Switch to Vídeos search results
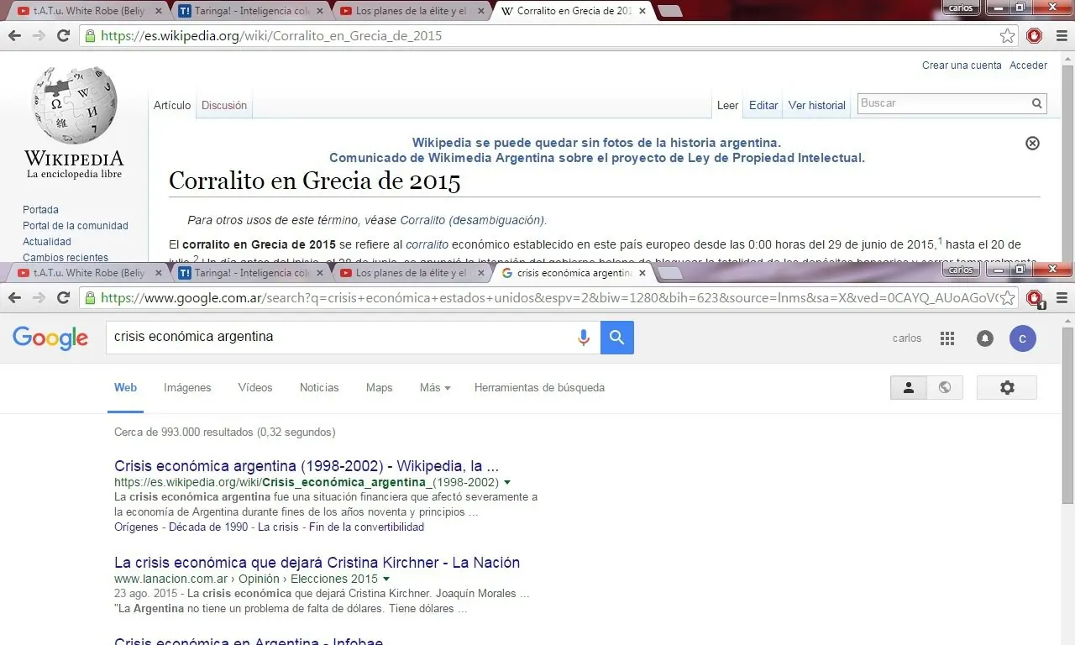The height and width of the screenshot is (645, 1075). tap(255, 388)
